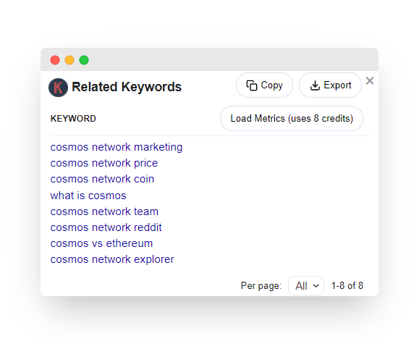This screenshot has height=344, width=419.
Task: Click the Related Keywords heading
Action: (127, 87)
